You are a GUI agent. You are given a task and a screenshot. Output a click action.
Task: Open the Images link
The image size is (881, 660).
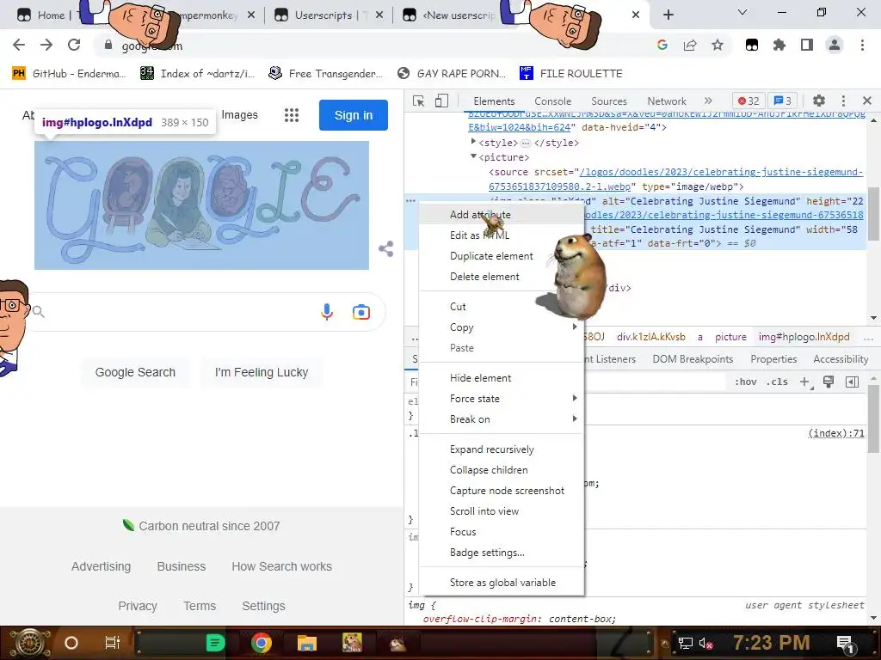pyautogui.click(x=239, y=114)
